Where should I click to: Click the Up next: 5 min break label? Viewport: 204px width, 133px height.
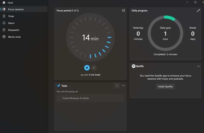coord(90,75)
